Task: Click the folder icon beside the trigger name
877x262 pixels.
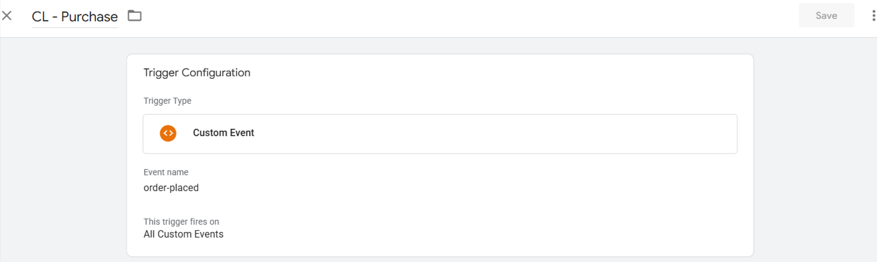Action: (x=134, y=16)
